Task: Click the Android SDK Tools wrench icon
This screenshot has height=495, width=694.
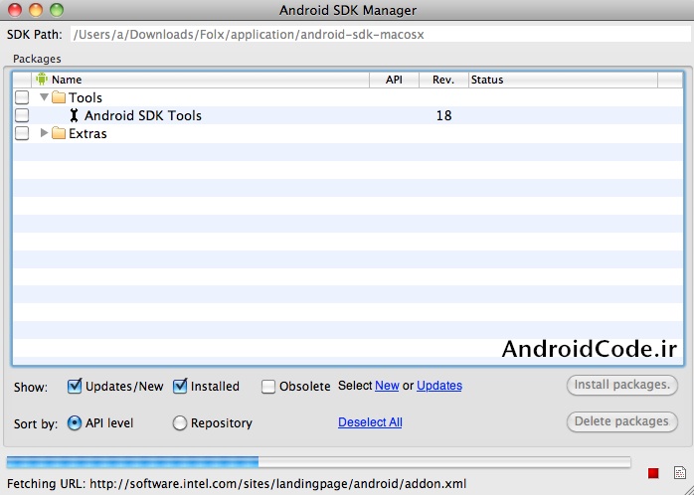Action: 74,115
